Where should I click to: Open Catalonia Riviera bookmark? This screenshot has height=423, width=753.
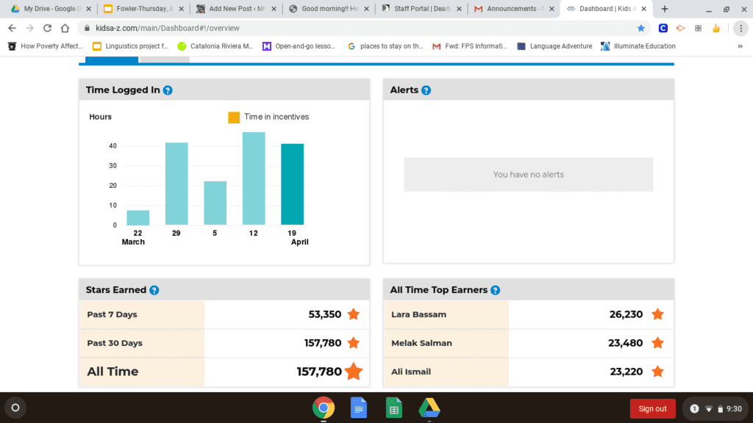click(x=215, y=46)
